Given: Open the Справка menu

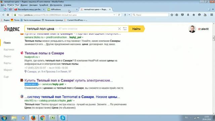Looking at the screenshot, I should 68,5.
